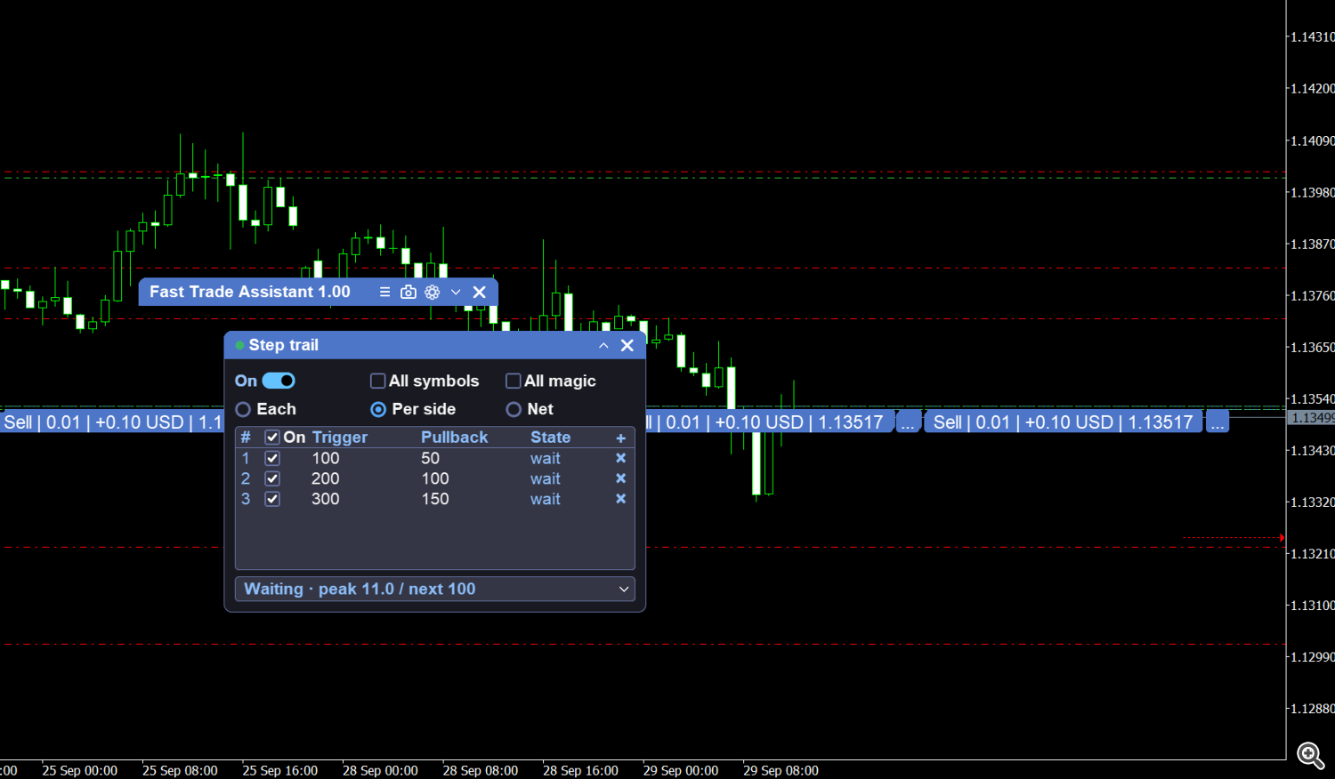Delete step row 1 with X icon
The image size is (1335, 779).
[621, 458]
